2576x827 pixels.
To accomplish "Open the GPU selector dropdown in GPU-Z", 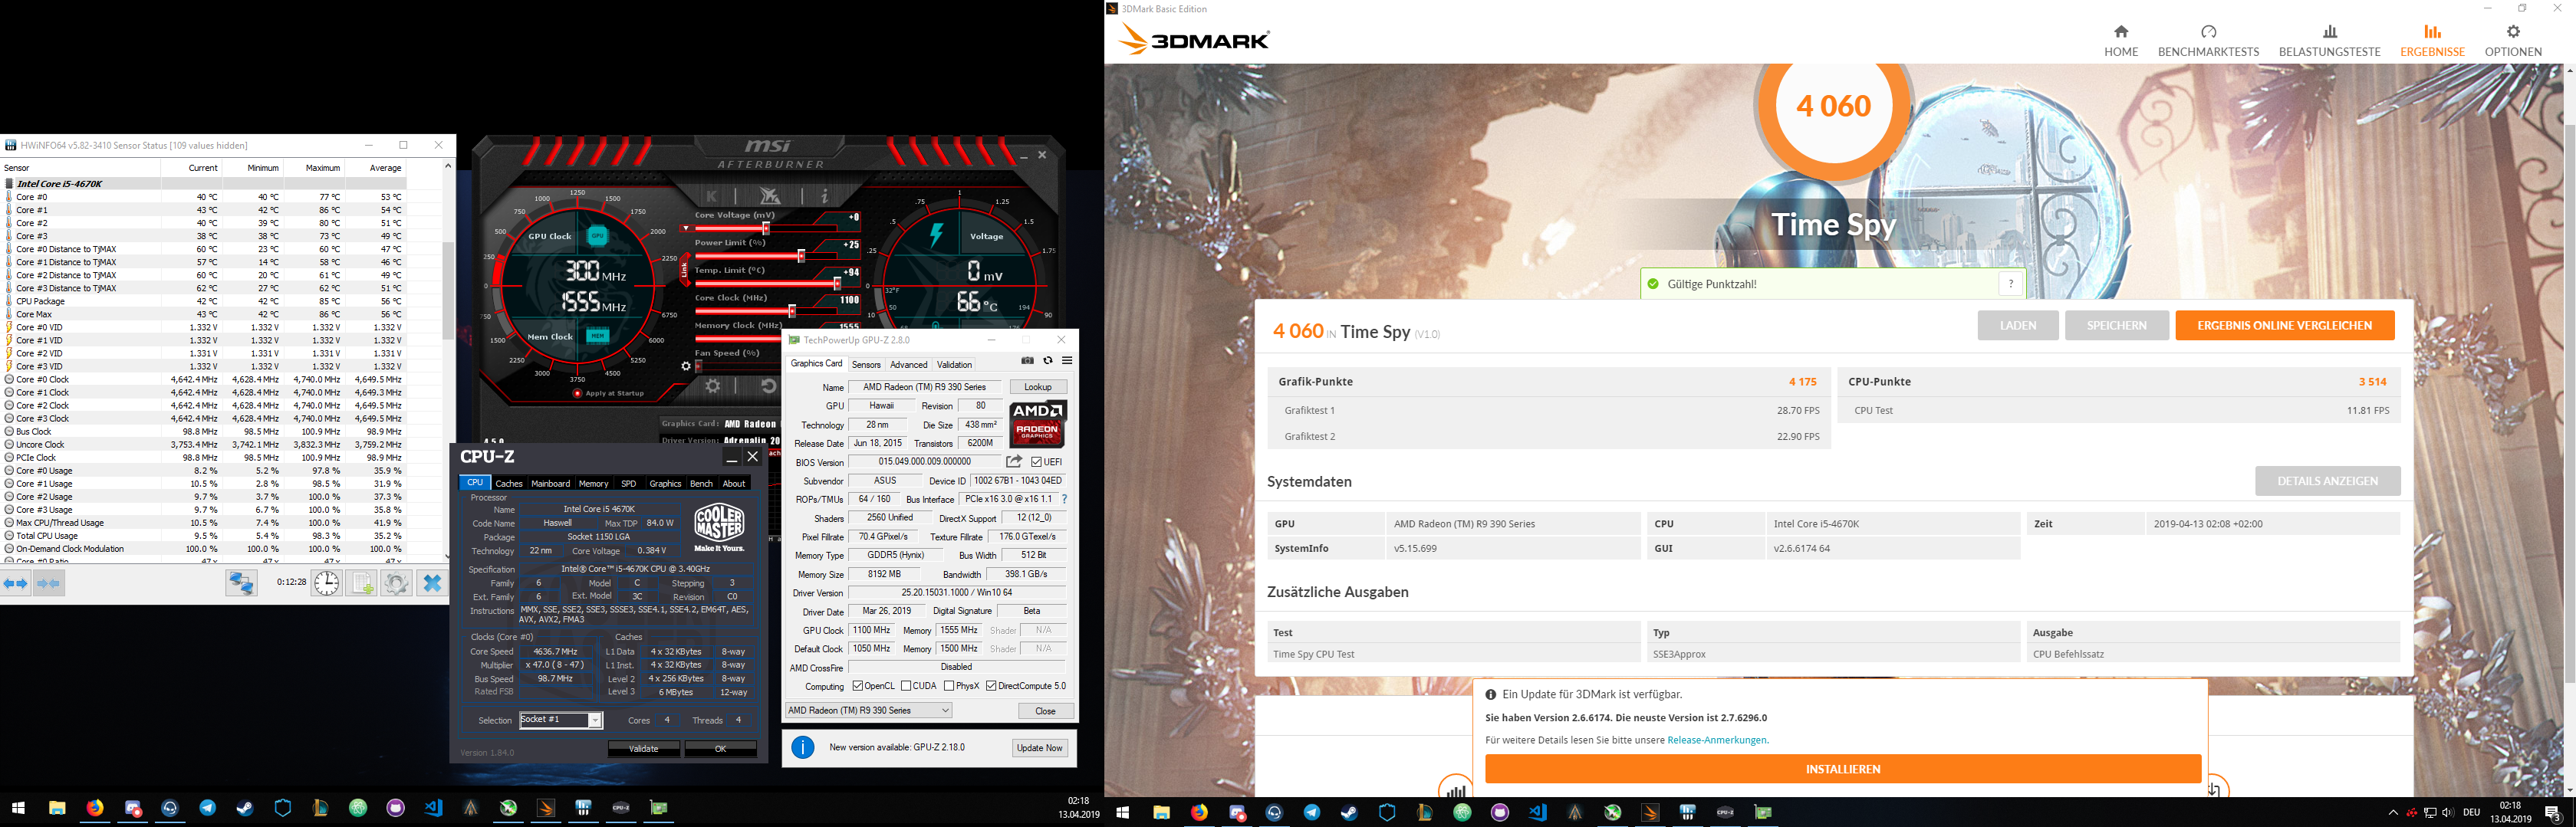I will pyautogui.click(x=868, y=711).
